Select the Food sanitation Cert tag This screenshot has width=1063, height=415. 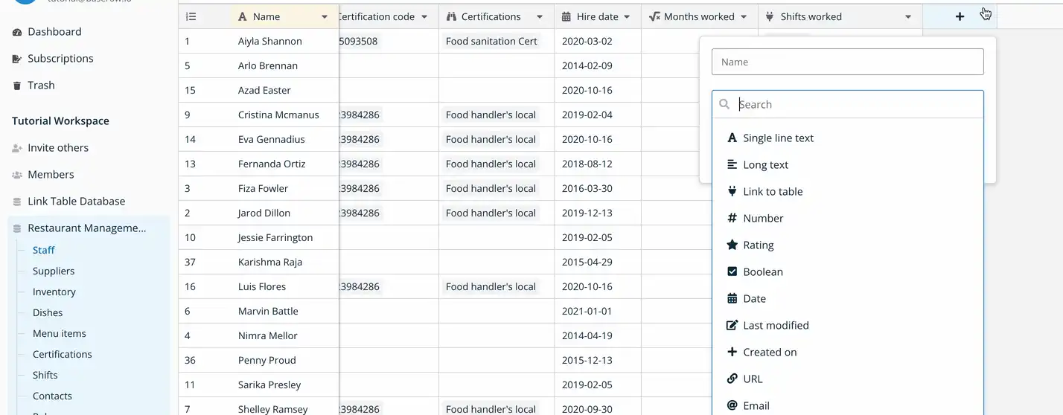click(491, 42)
